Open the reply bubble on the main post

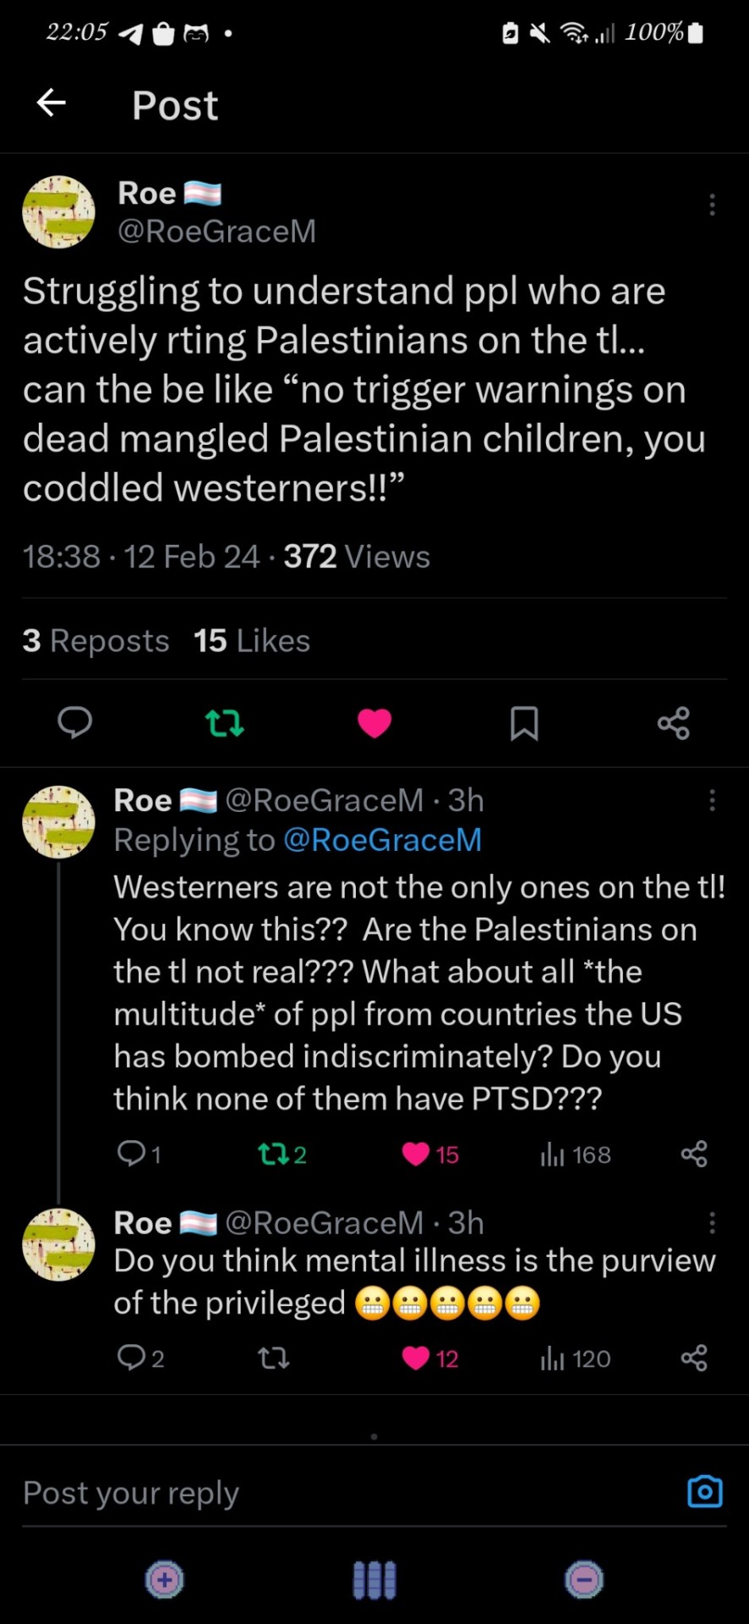(x=74, y=723)
